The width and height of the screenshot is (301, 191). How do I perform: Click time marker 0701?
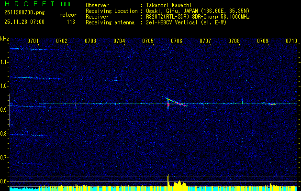pyautogui.click(x=33, y=41)
